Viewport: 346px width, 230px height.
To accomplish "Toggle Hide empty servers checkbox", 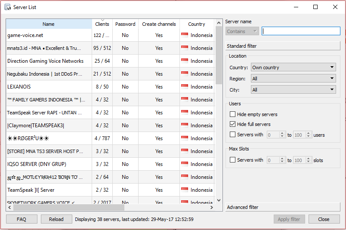I will pos(232,114).
